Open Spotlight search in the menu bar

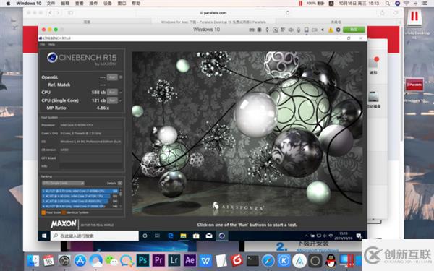coord(388,4)
